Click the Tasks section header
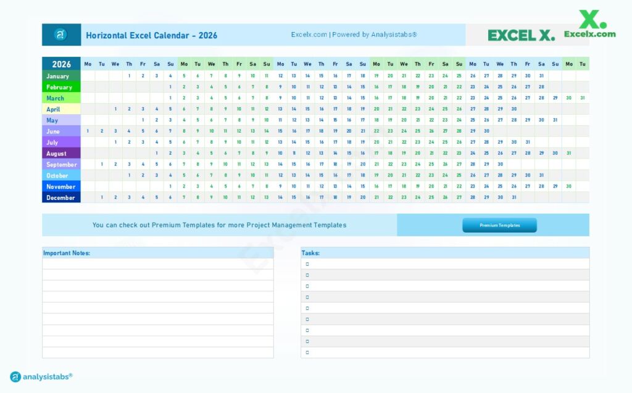 (311, 253)
